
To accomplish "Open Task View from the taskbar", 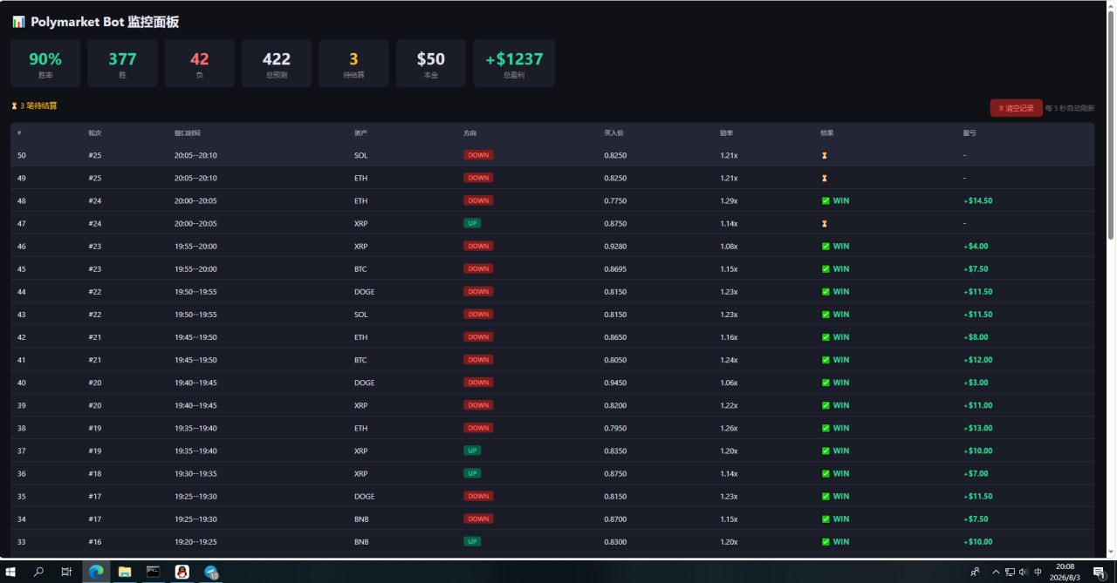I will 66,572.
